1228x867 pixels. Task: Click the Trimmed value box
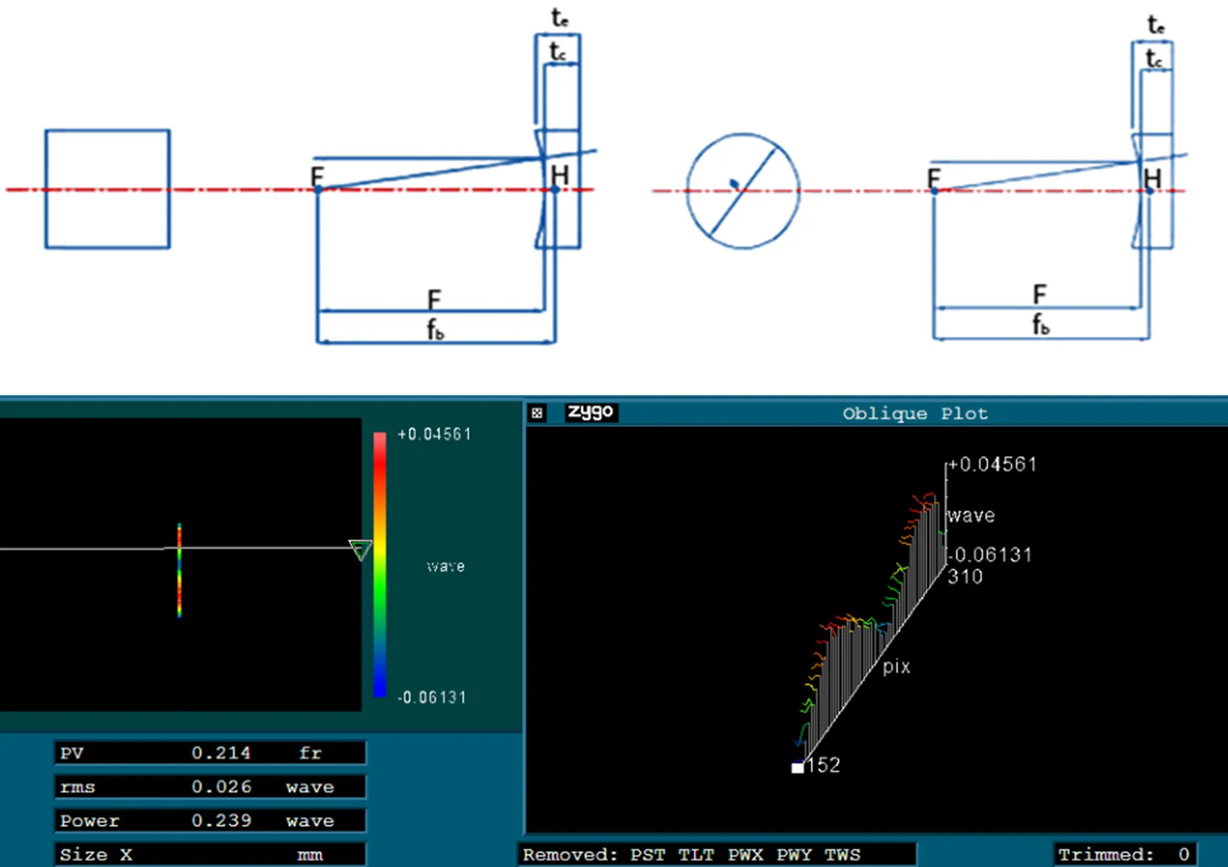(1125, 854)
